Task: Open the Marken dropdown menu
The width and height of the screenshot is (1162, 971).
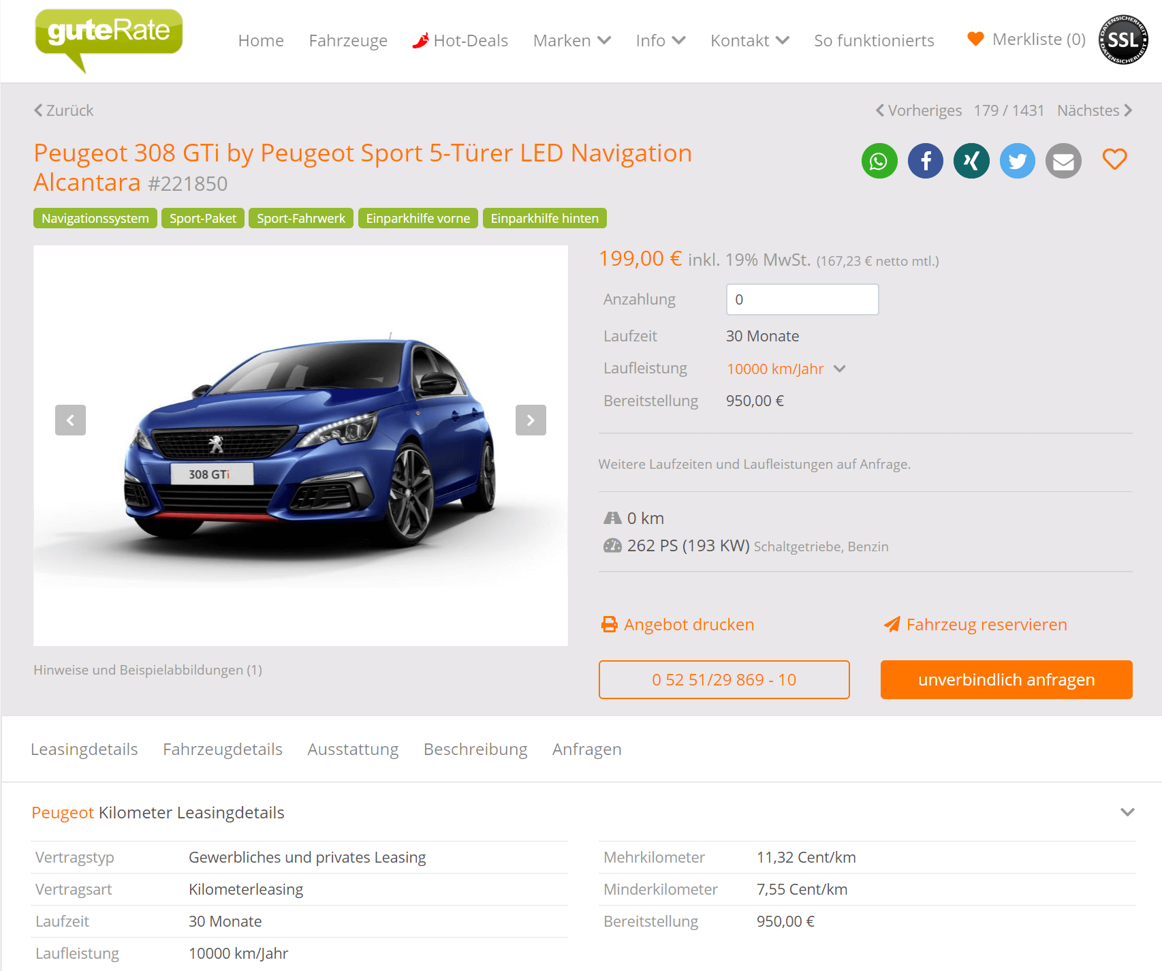Action: pos(571,40)
